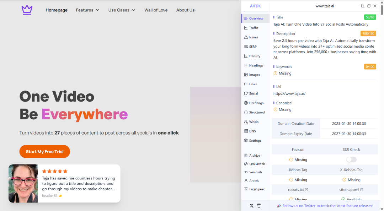Image resolution: width=384 pixels, height=211 pixels.
Task: Click Follow us on Twitter link
Action: (328, 206)
